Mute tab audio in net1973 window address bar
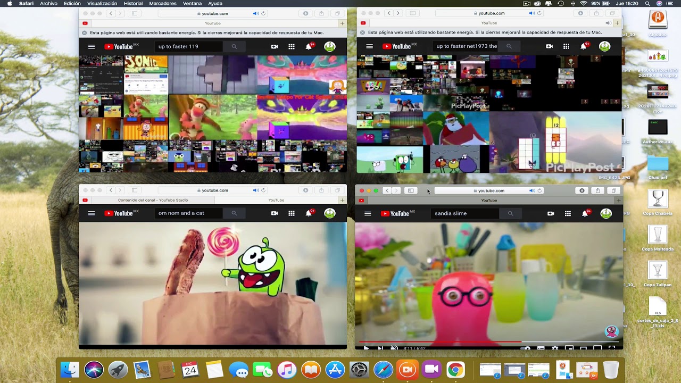 coord(532,13)
